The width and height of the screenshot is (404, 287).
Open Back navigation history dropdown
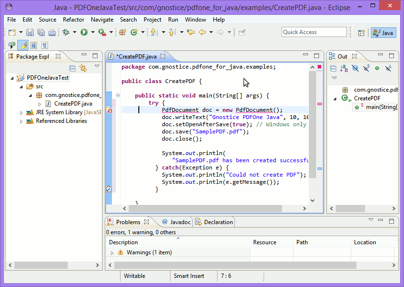211,32
